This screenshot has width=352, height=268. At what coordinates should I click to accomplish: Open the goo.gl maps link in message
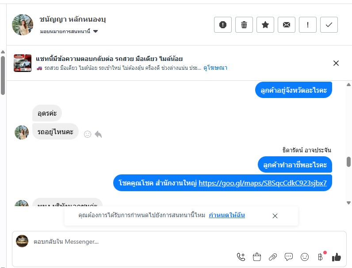point(263,183)
